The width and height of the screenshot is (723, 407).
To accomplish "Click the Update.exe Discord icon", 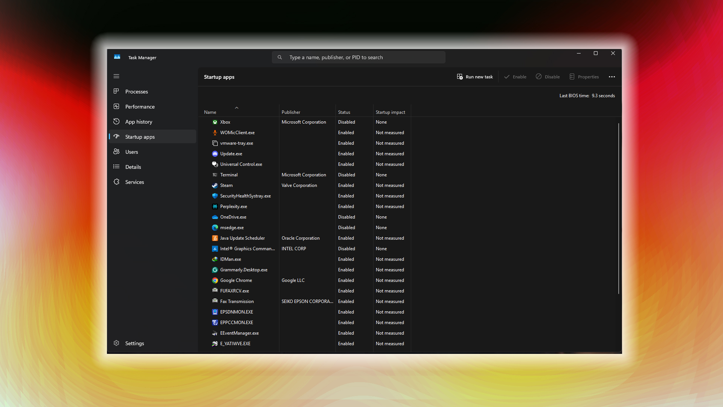I will coord(215,154).
